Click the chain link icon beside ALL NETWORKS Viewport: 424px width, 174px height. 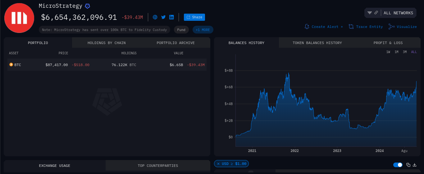tap(376, 13)
